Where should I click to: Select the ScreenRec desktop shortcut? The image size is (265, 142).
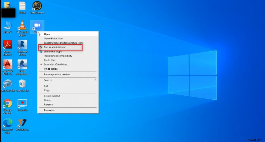point(22,105)
